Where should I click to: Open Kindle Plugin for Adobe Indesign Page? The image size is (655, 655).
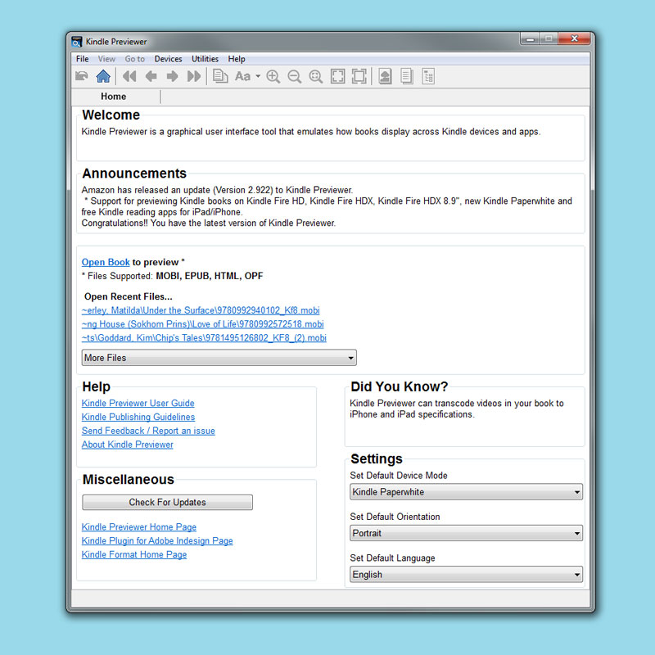point(157,541)
